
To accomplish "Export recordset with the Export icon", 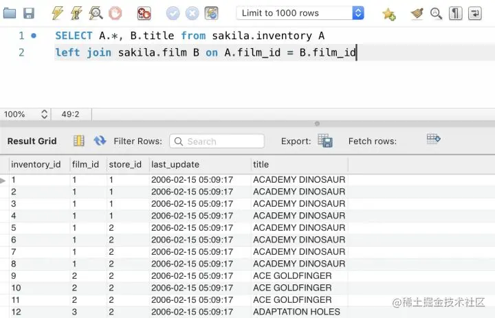I will click(x=325, y=141).
